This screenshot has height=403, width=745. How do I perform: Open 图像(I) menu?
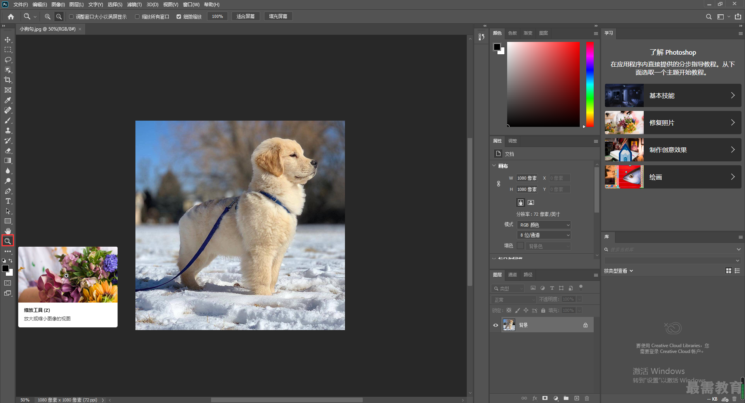(58, 5)
